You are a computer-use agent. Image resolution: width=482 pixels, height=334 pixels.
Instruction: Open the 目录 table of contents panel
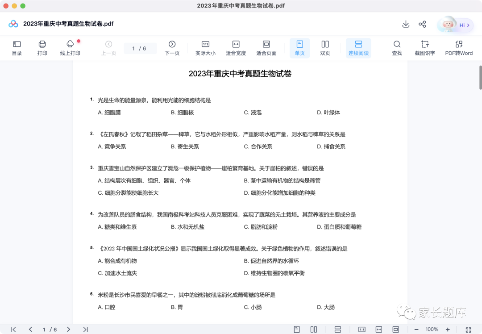[17, 48]
